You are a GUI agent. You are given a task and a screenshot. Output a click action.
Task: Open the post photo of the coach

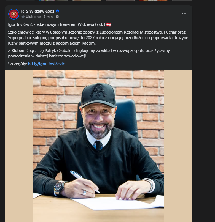(x=98, y=132)
